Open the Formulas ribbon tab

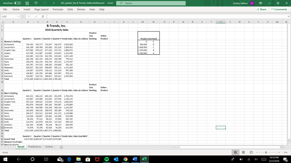(58, 10)
